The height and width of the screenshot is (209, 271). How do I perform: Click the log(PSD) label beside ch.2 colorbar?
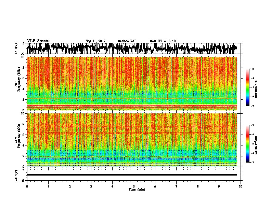click(256, 145)
